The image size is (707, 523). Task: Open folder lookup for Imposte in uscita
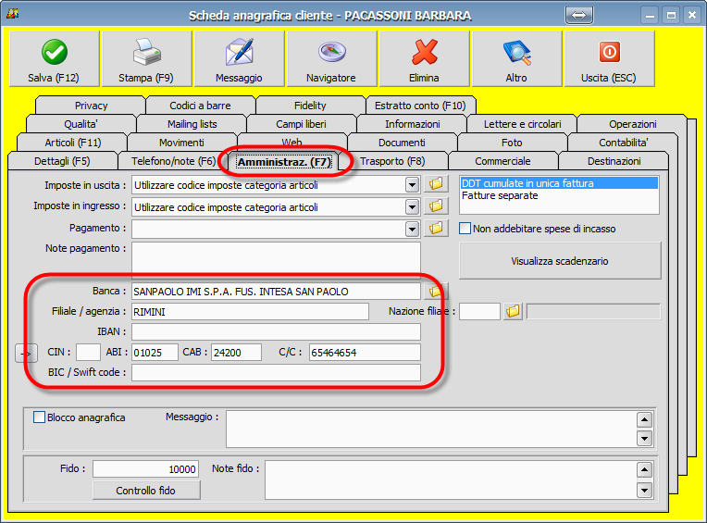(x=436, y=184)
